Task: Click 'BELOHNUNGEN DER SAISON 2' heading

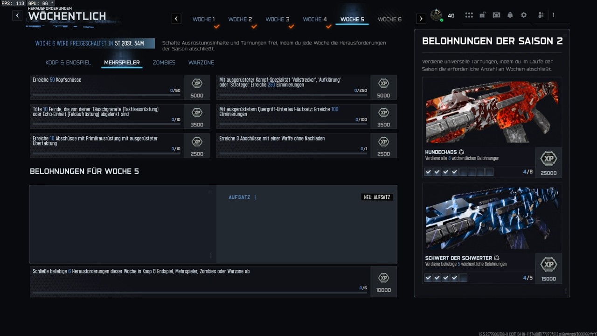Action: (x=493, y=41)
